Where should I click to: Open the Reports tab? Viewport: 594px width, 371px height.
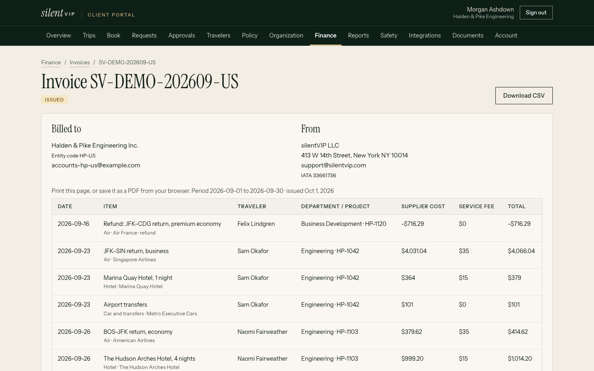click(358, 35)
